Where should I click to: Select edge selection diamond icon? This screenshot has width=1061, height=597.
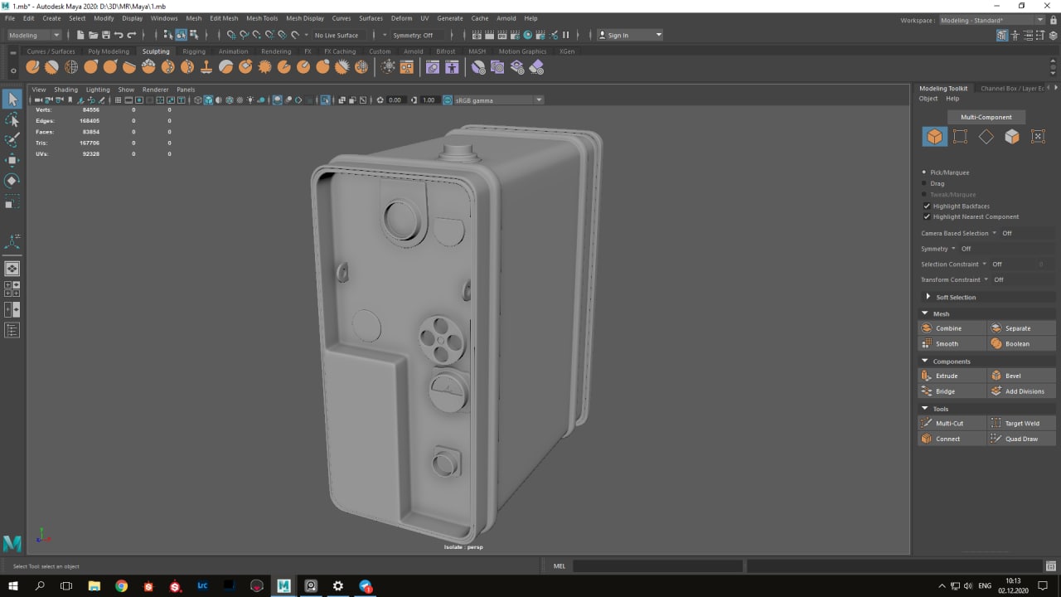986,137
